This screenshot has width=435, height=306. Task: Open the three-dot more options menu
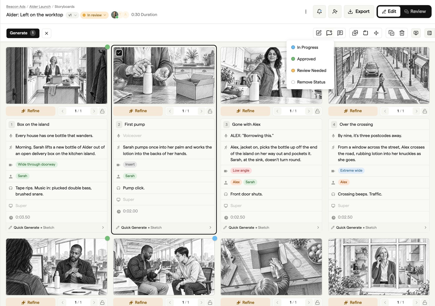click(x=306, y=12)
